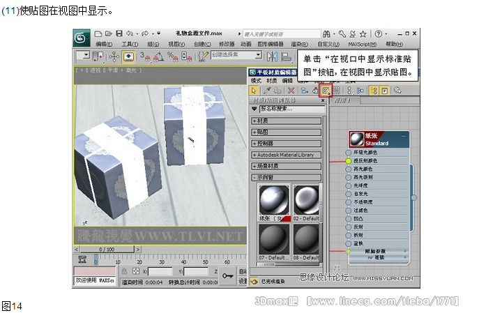
Task: Expand the +场景材质 group
Action: (x=287, y=166)
